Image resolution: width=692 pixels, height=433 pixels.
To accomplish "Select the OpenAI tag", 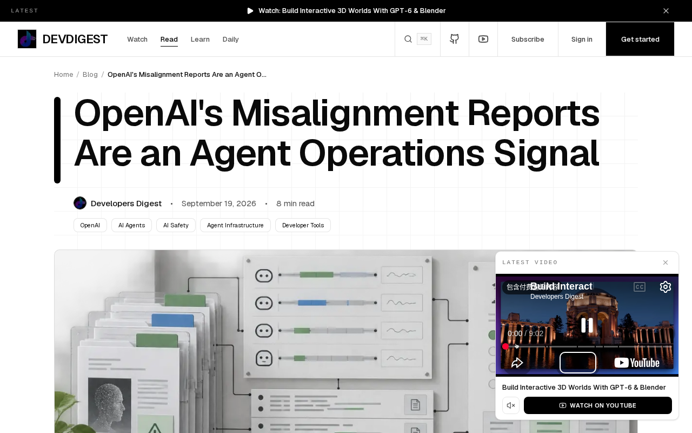I will 90,225.
